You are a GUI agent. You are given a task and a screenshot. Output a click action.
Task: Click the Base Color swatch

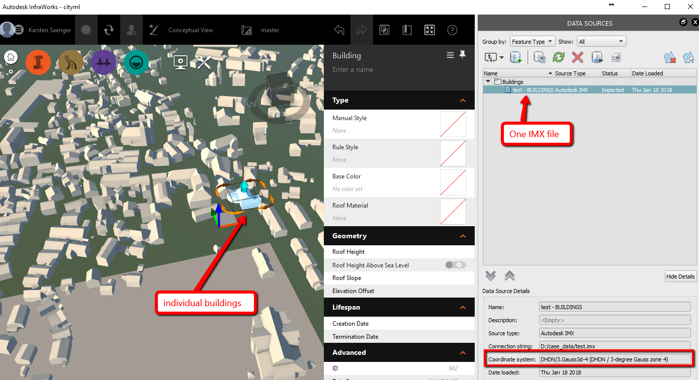pos(453,182)
